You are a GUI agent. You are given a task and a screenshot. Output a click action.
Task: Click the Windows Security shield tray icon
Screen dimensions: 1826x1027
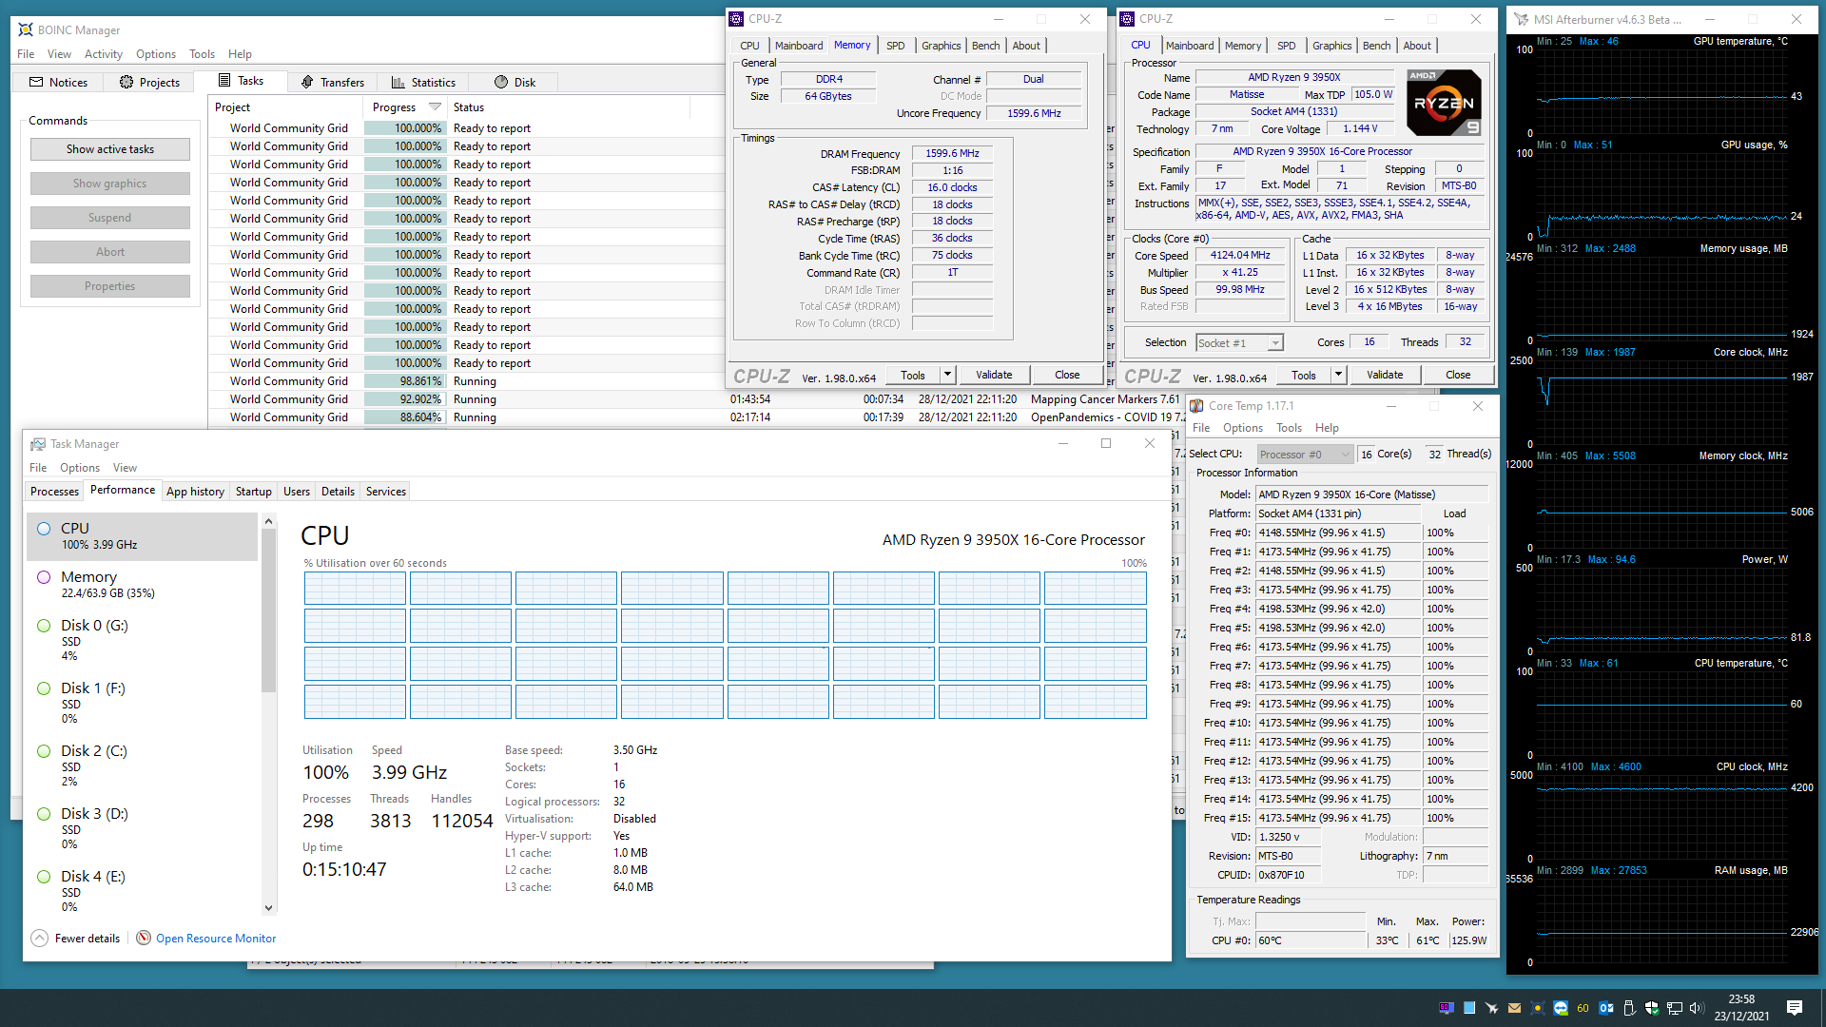(1652, 1008)
